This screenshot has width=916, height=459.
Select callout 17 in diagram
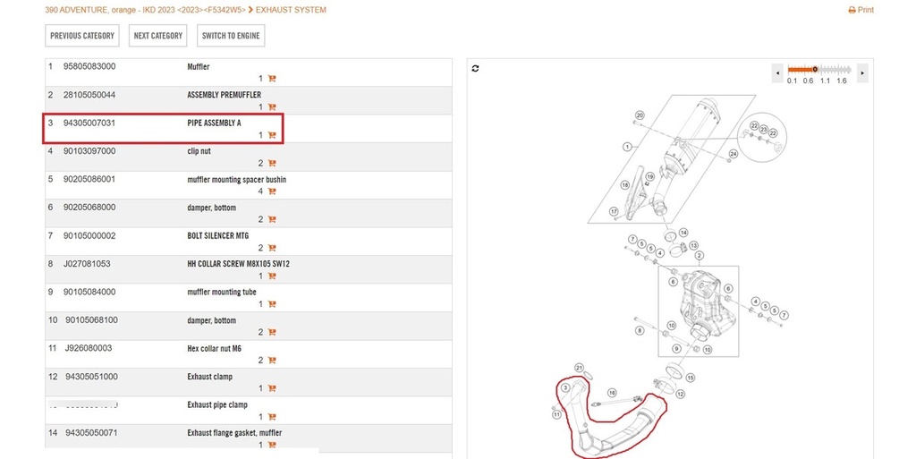(x=614, y=211)
